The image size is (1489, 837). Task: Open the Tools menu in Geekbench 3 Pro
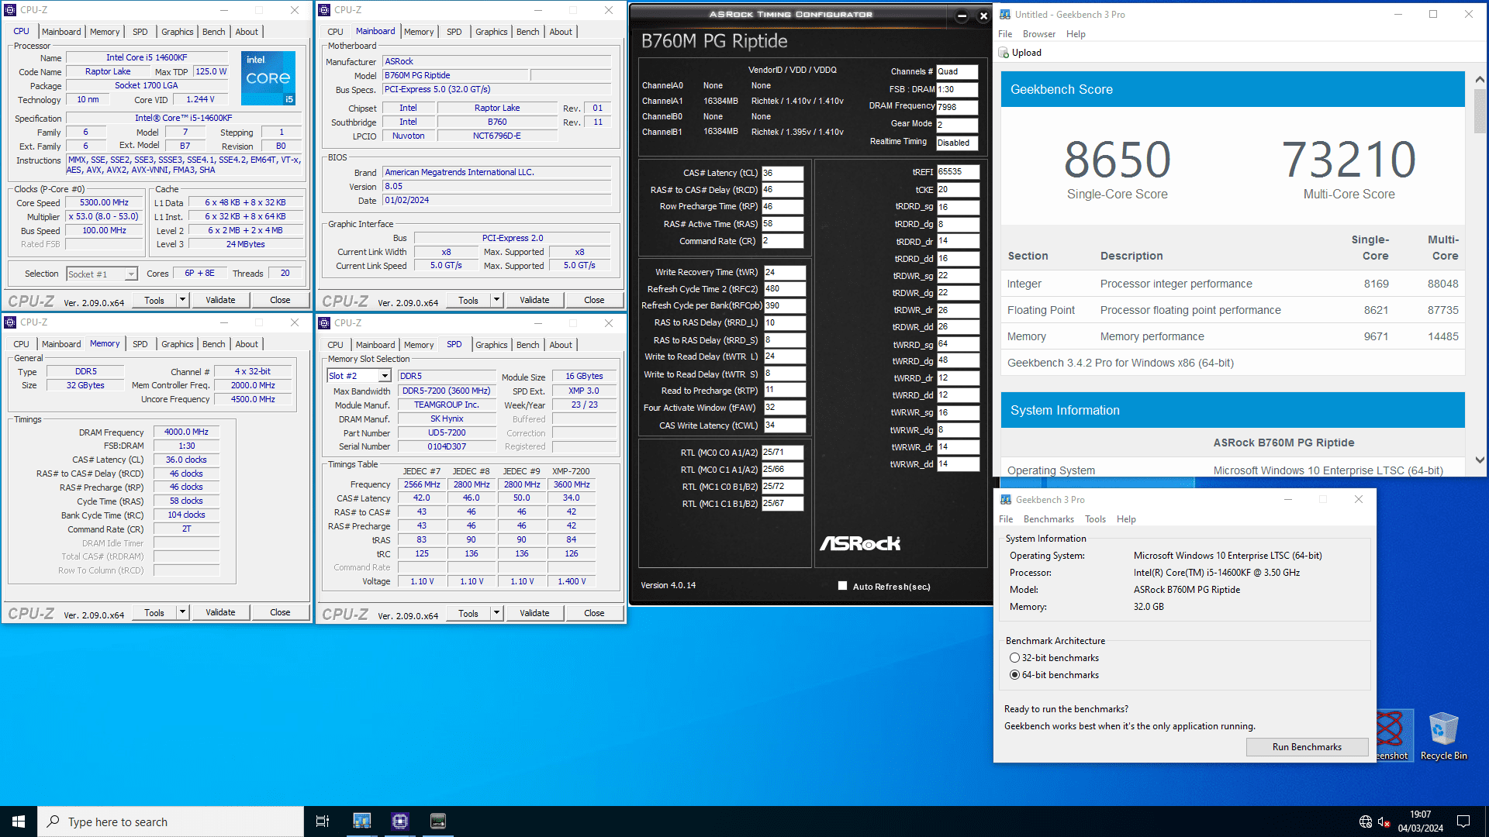pos(1095,519)
